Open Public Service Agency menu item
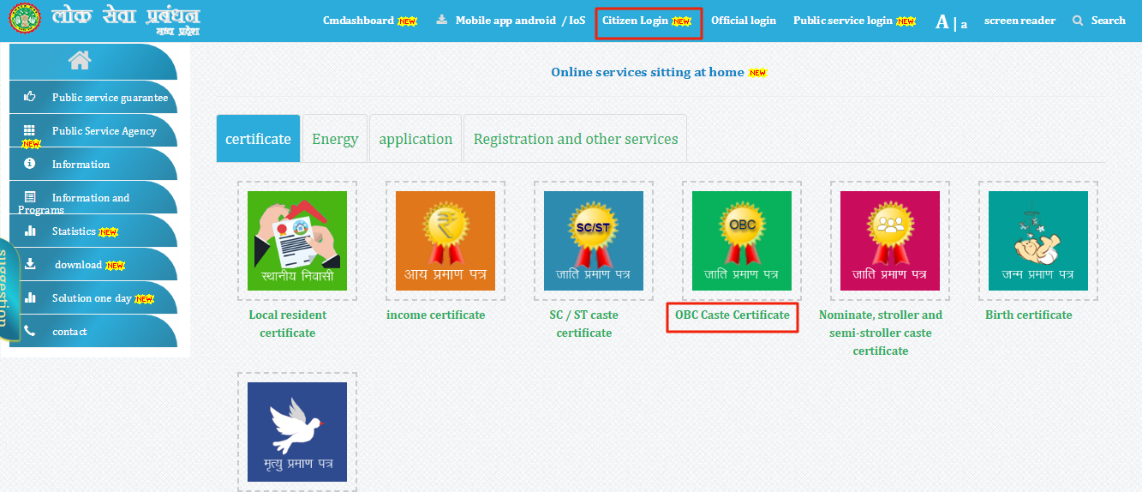This screenshot has height=492, width=1142. click(93, 130)
